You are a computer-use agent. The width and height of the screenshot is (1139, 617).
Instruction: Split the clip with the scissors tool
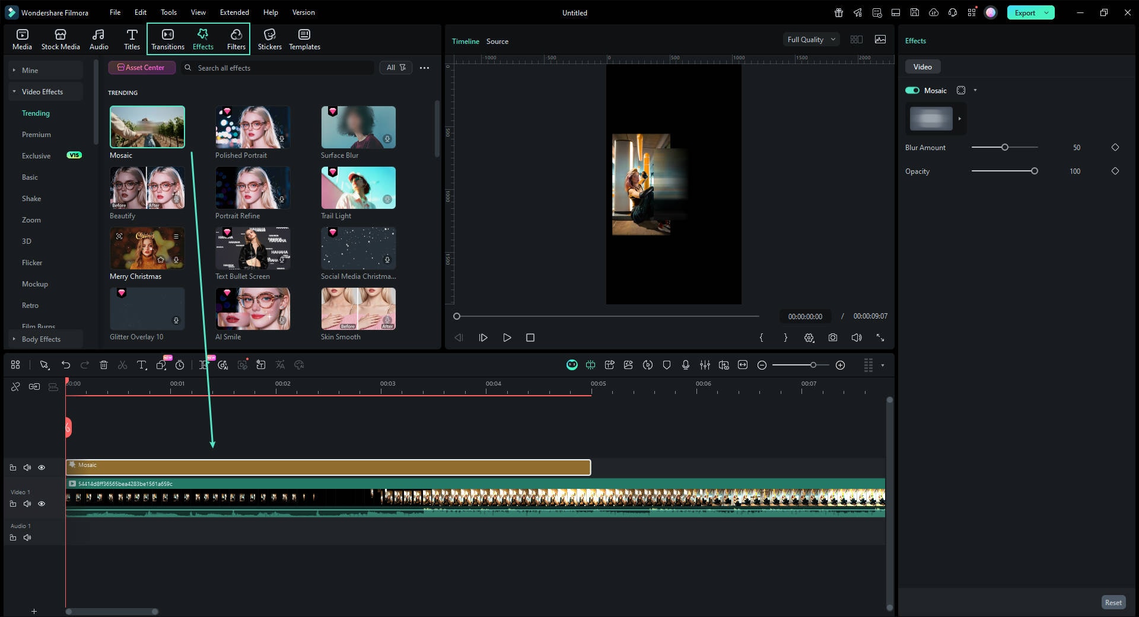[122, 365]
